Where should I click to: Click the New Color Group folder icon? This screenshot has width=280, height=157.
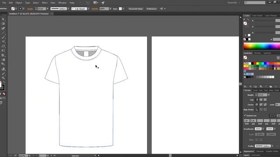point(271,86)
